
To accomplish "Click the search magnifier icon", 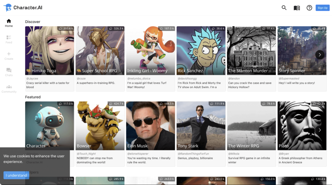I will (284, 8).
